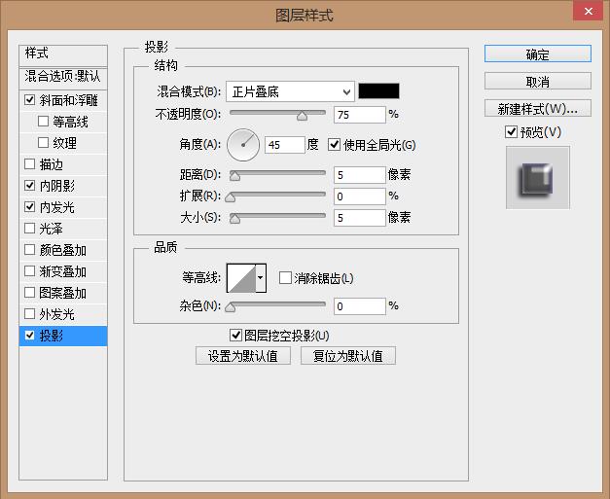The image size is (610, 499).
Task: Toggle the 预览(V) checkbox
Action: pyautogui.click(x=511, y=132)
